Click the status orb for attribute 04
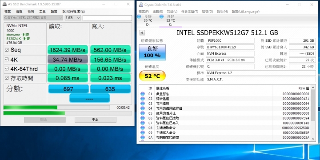The image size is (320, 160). click(143, 108)
